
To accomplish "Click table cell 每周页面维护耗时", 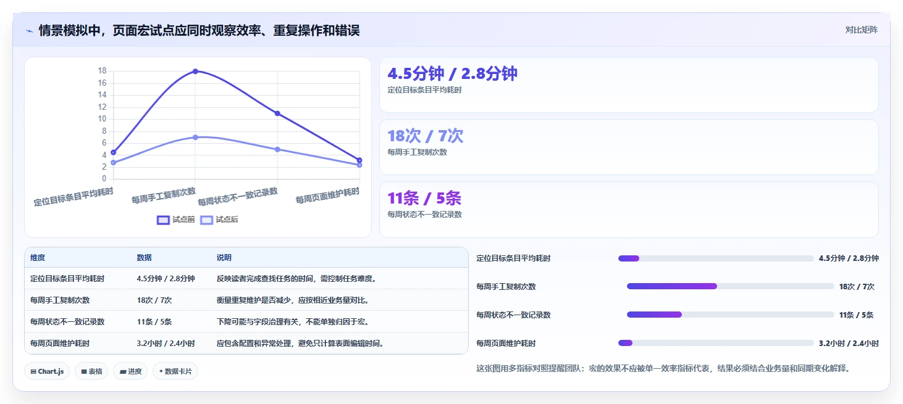I will click(x=60, y=344).
